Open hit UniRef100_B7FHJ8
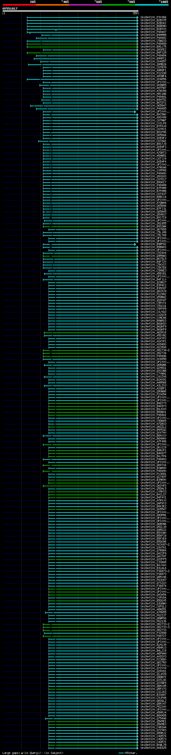 click(153, 126)
